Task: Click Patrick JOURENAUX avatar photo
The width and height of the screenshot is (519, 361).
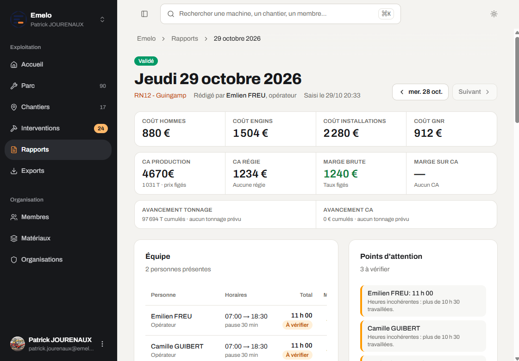Action: (x=18, y=344)
